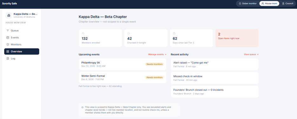Open the Checked in tonight card
The height and width of the screenshot is (119, 297).
tap(146, 38)
